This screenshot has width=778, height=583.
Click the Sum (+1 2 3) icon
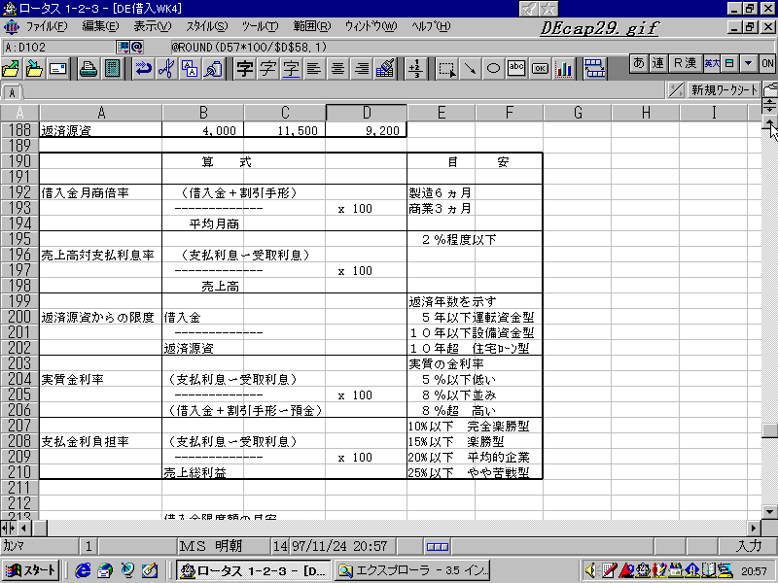(415, 68)
